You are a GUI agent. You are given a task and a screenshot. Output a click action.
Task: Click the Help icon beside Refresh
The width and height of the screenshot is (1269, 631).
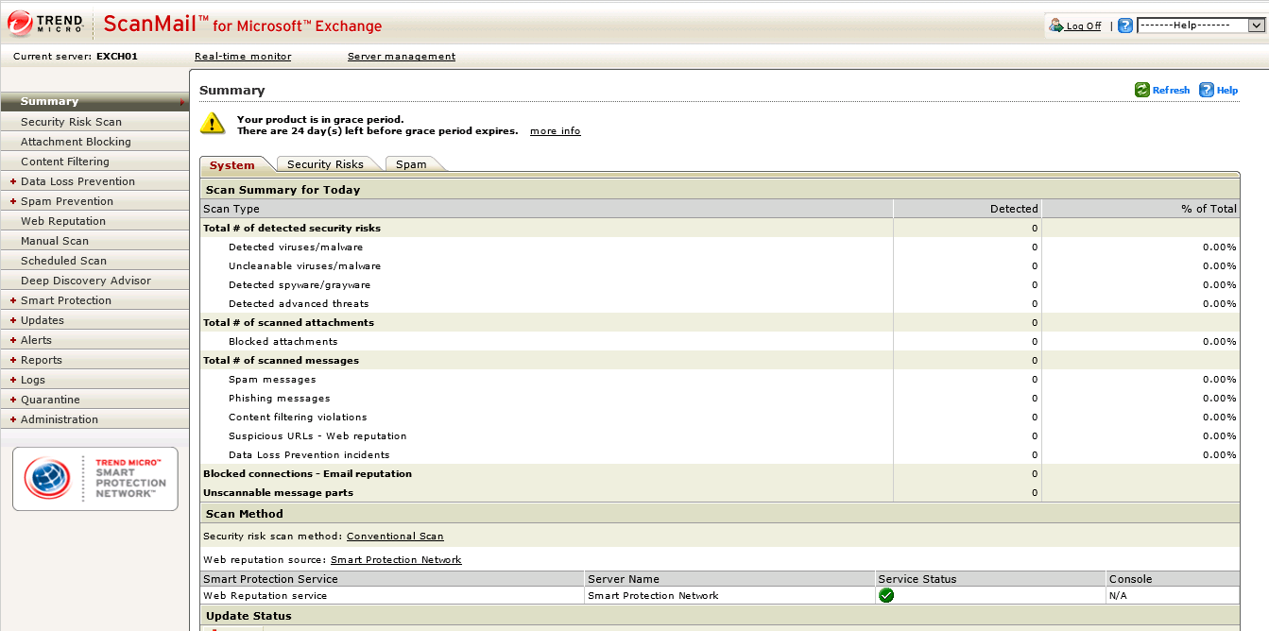(1207, 90)
